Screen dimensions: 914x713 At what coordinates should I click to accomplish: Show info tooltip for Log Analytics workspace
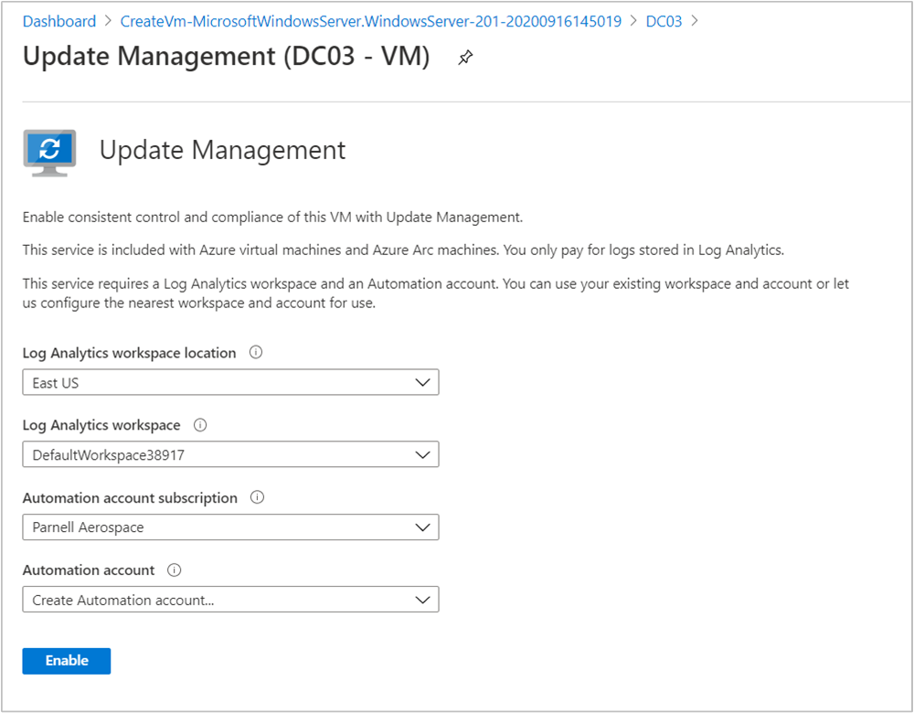click(200, 425)
